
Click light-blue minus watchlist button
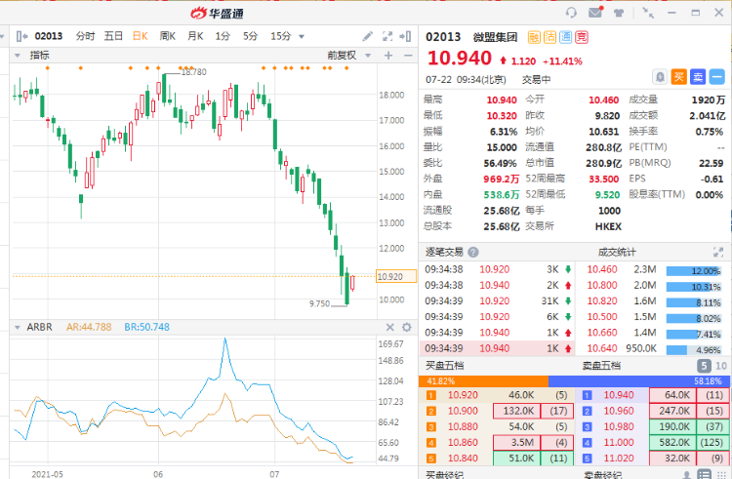pyautogui.click(x=717, y=77)
